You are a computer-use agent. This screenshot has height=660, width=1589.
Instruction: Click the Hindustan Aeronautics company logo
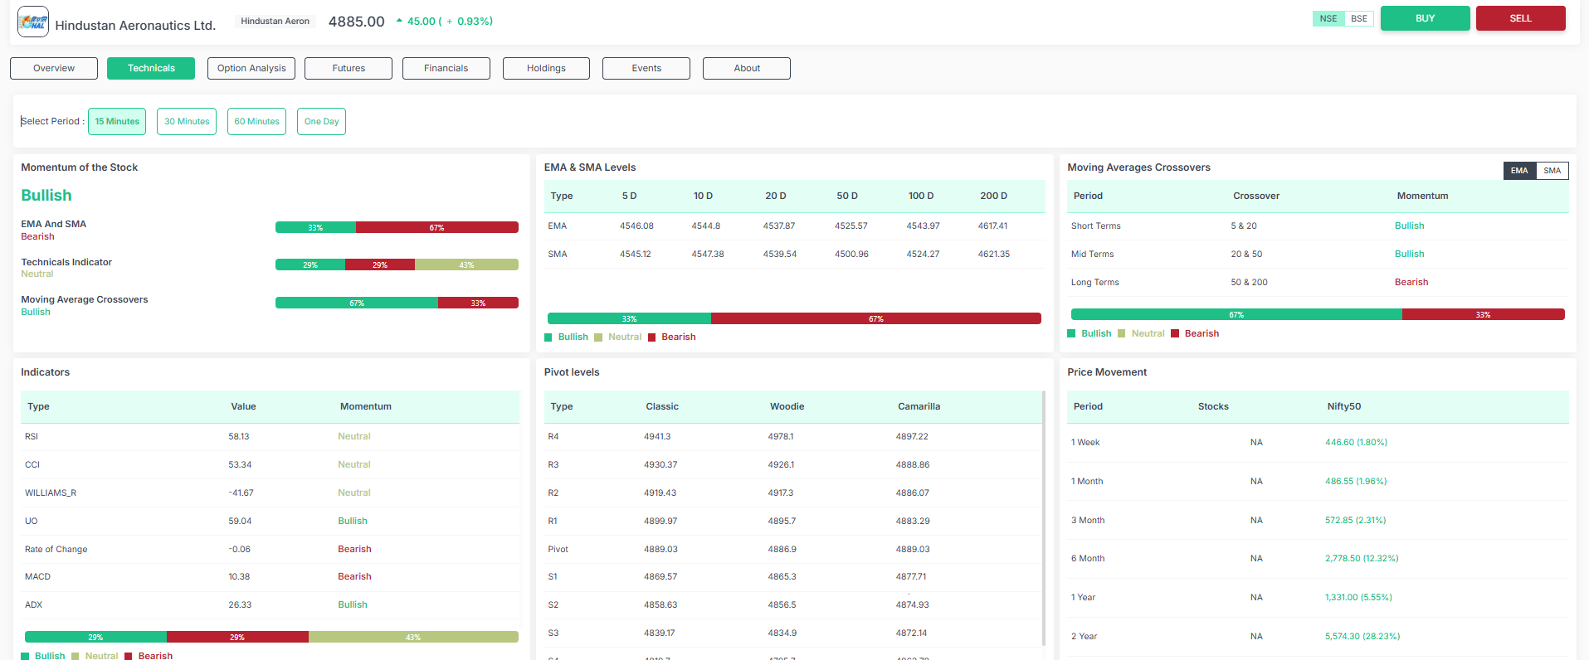33,22
